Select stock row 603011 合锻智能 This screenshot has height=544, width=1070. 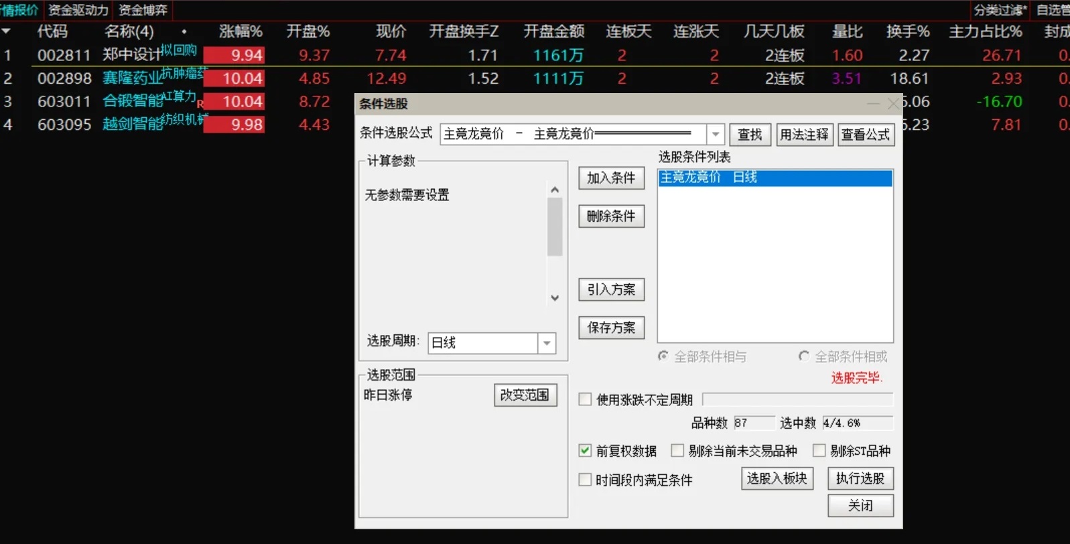coord(178,101)
